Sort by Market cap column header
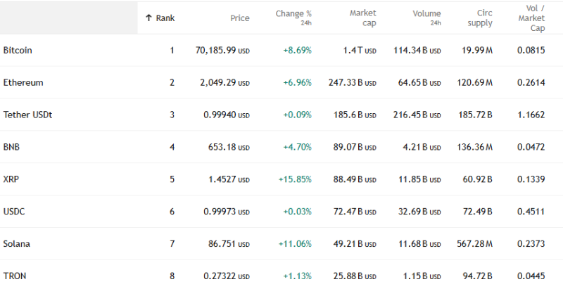This screenshot has height=289, width=563. pyautogui.click(x=363, y=18)
